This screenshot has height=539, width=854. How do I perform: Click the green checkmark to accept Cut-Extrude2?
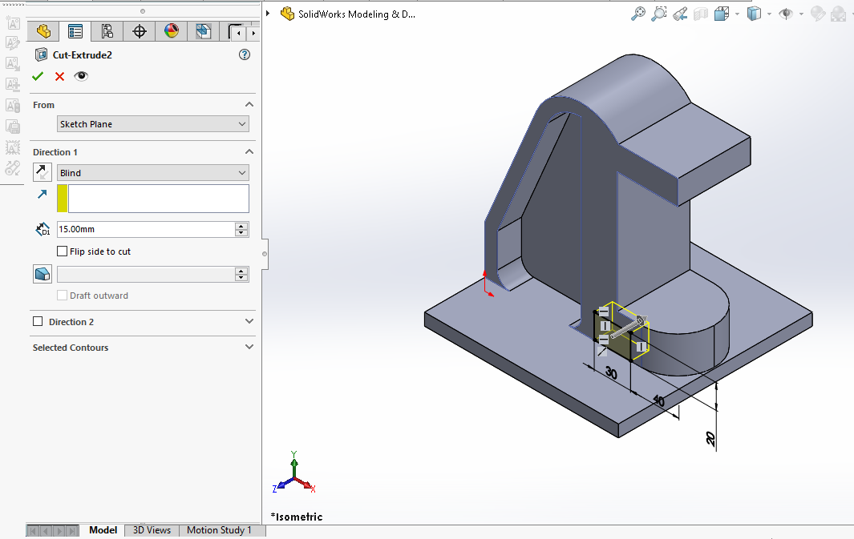pos(38,76)
